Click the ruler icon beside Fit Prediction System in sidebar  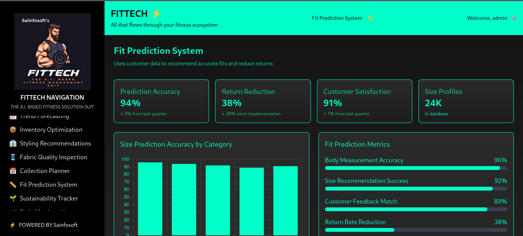13,185
